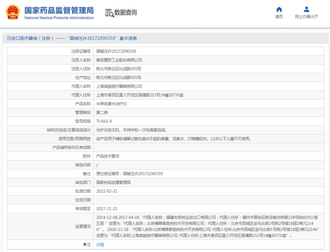Click the 生产地址 address value
Image resolution: width=330 pixels, height=252 pixels.
click(x=119, y=77)
